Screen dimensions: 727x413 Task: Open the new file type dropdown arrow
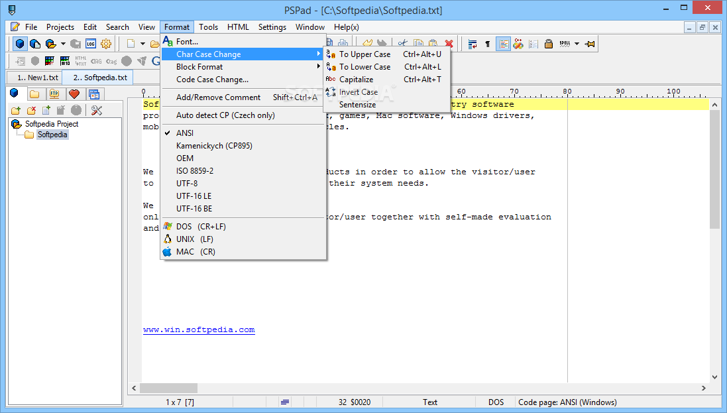click(x=142, y=44)
